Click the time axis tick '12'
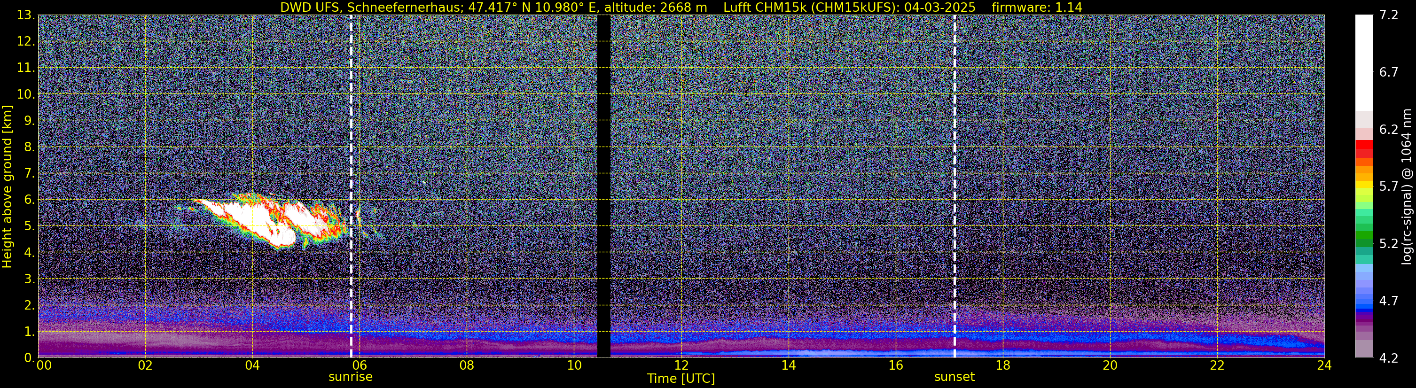The width and height of the screenshot is (1416, 388). 681,365
